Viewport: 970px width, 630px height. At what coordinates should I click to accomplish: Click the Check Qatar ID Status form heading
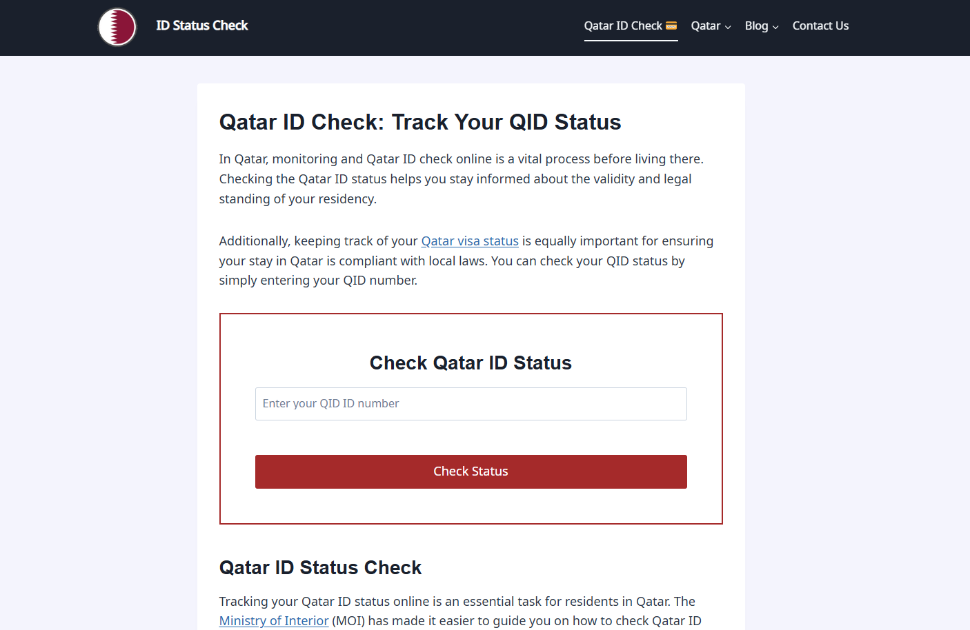(471, 363)
